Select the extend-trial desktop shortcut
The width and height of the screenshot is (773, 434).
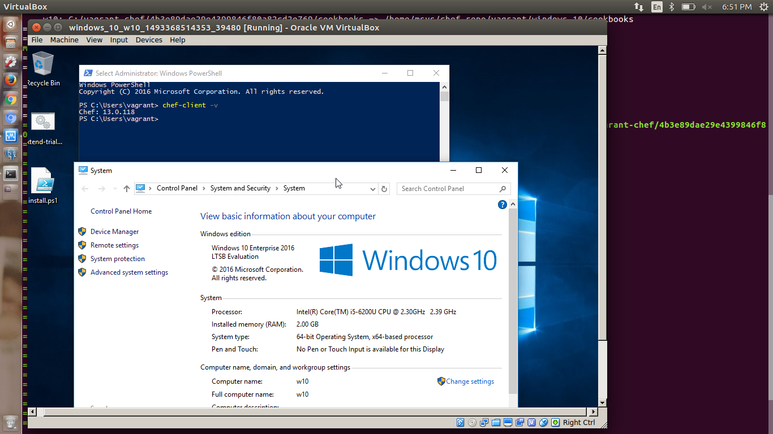tap(43, 129)
